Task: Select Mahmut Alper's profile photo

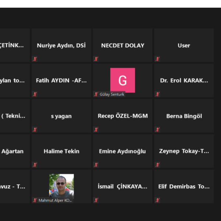Action: tap(62, 185)
